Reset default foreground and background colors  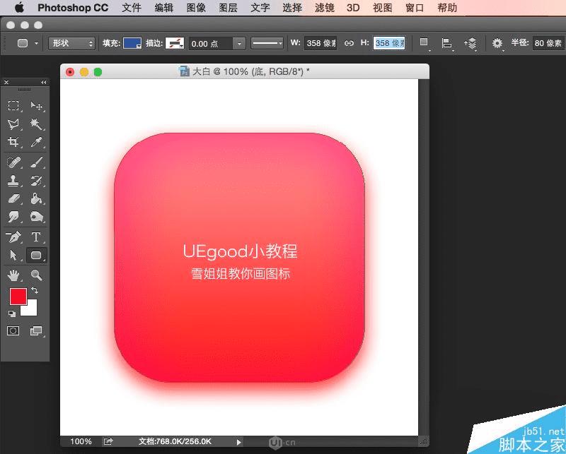point(12,313)
